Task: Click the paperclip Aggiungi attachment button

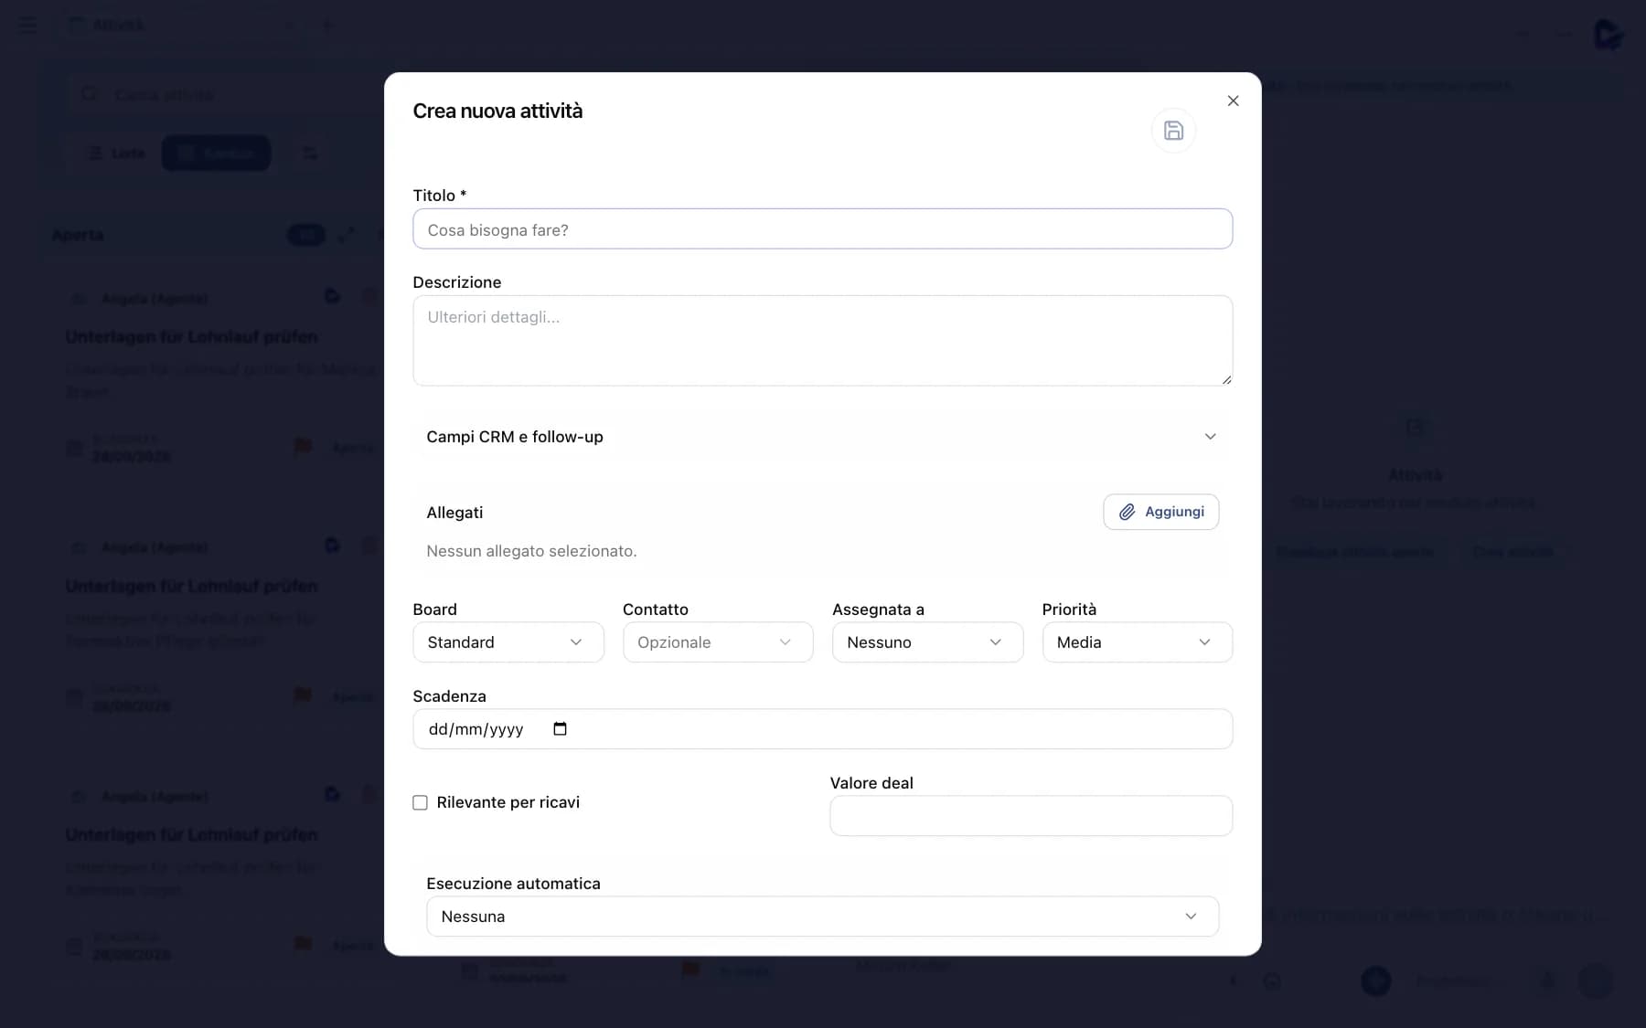Action: tap(1160, 512)
